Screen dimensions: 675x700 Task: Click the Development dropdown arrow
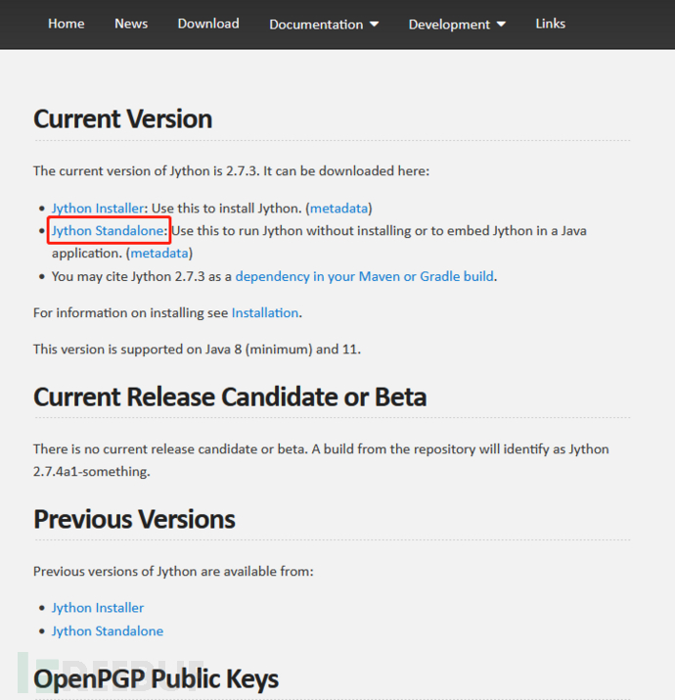coord(501,24)
